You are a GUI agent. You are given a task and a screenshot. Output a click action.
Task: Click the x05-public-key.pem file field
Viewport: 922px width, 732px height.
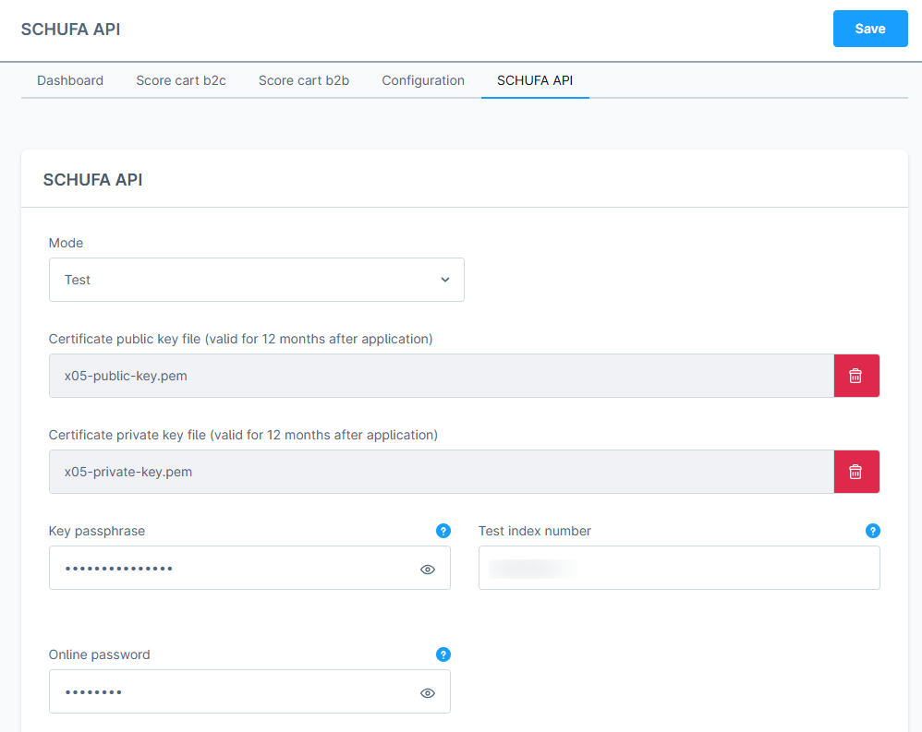[441, 376]
